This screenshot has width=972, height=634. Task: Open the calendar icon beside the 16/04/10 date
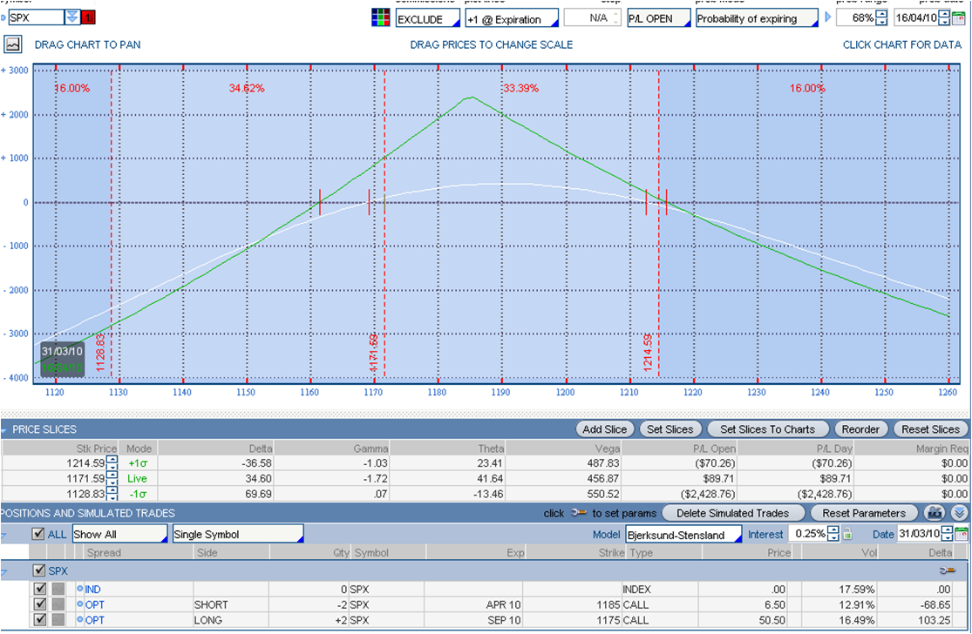959,18
